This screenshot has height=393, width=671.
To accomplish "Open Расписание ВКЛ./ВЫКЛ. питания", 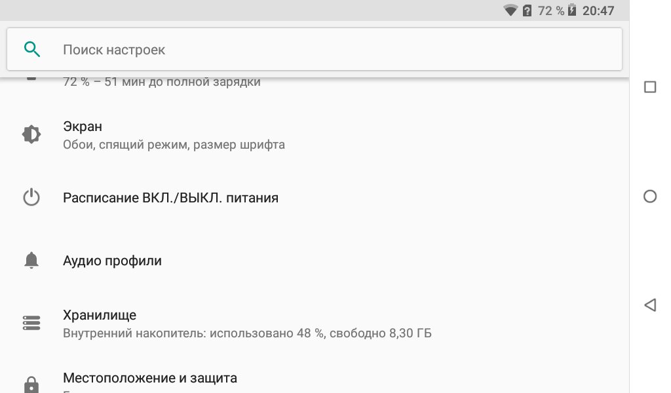I will pyautogui.click(x=170, y=198).
